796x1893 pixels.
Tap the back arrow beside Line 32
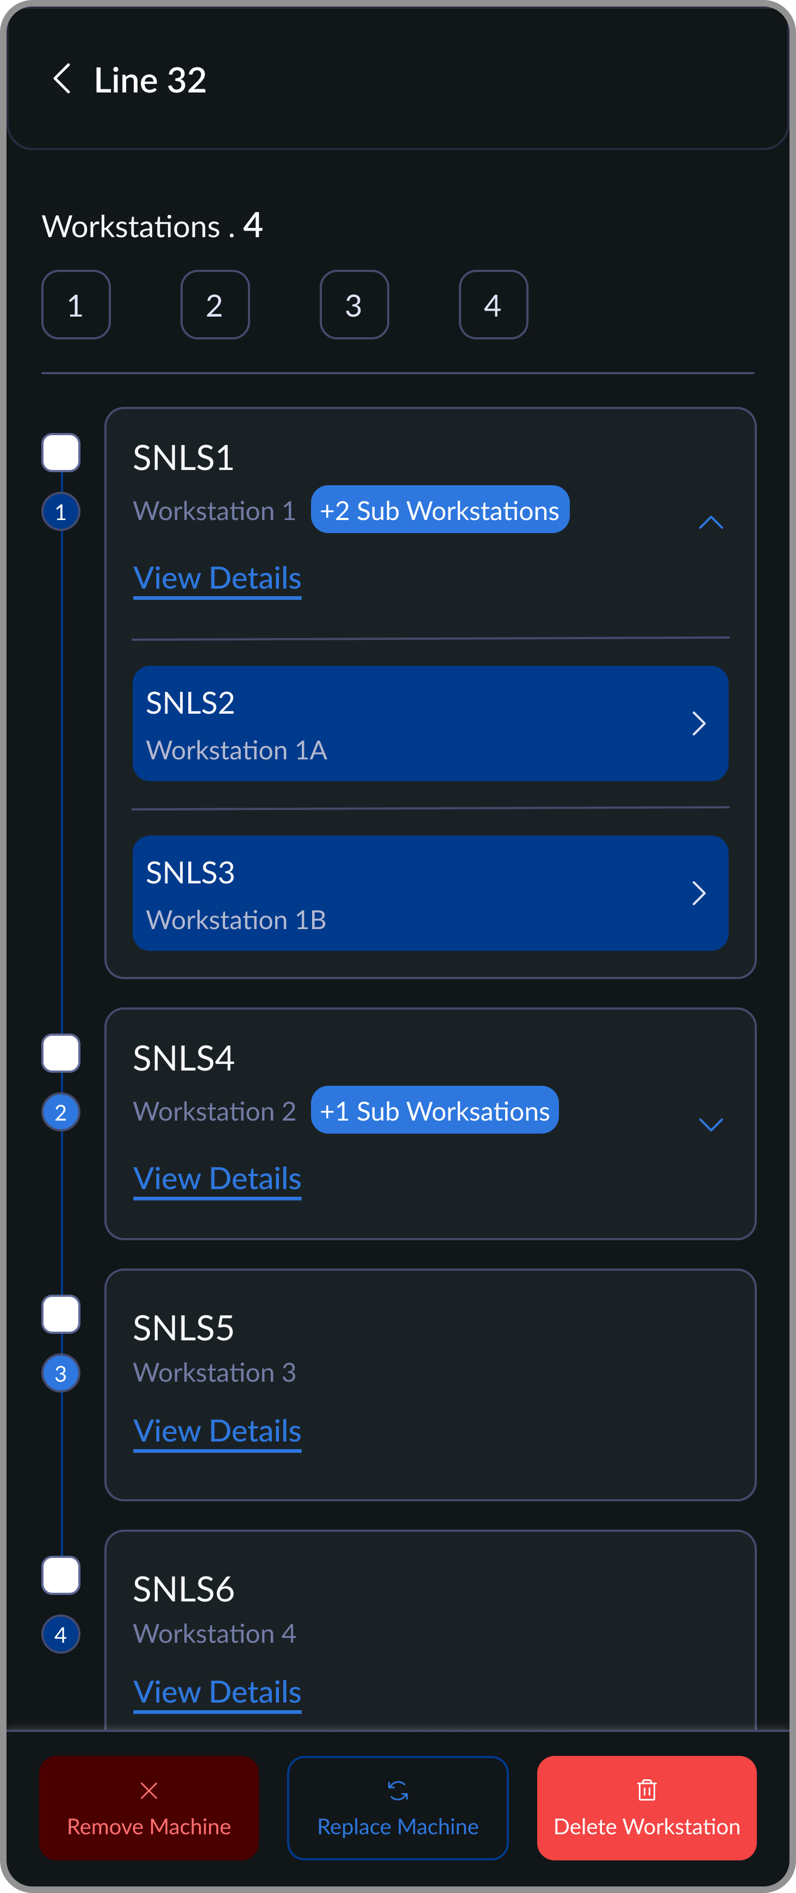[x=63, y=79]
